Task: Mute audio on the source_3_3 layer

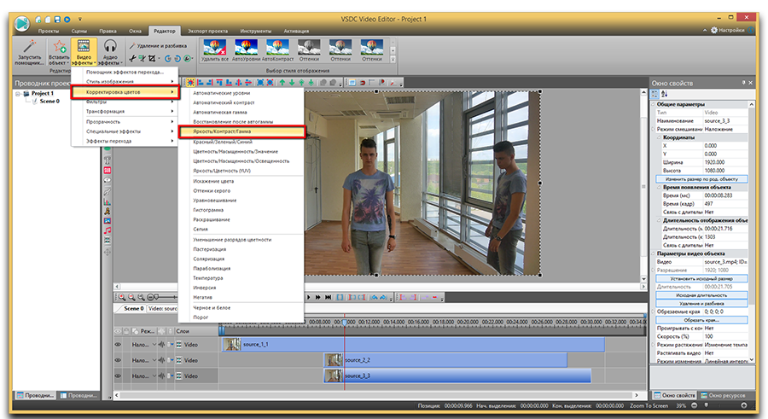Action: 161,375
